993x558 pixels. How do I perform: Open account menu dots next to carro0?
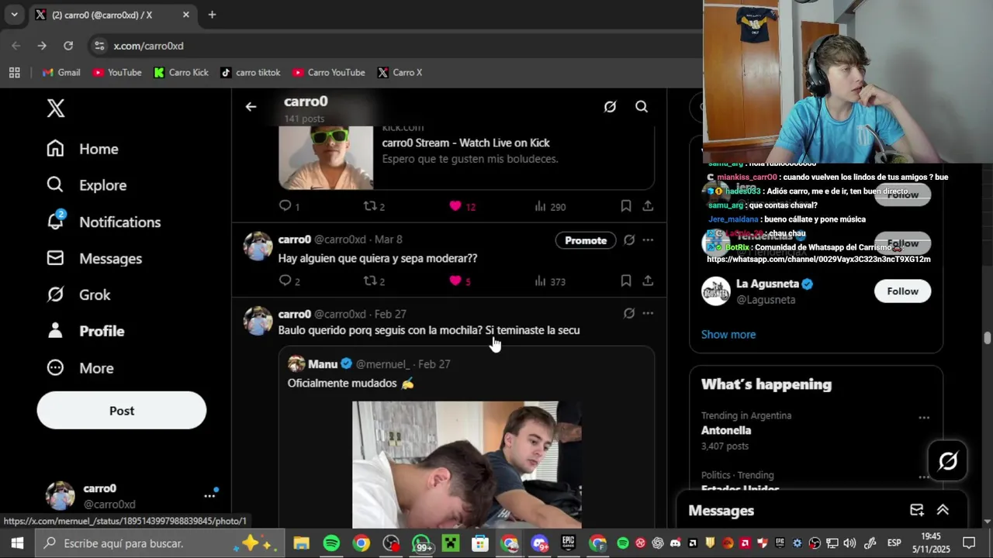209,496
